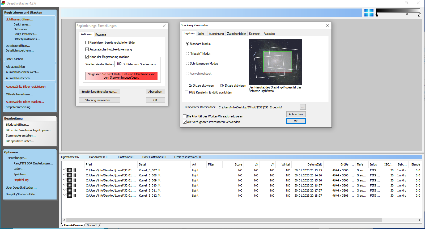Uncheck the Komet_3_010.fit row checkbox
The image size is (425, 229).
[65, 185]
